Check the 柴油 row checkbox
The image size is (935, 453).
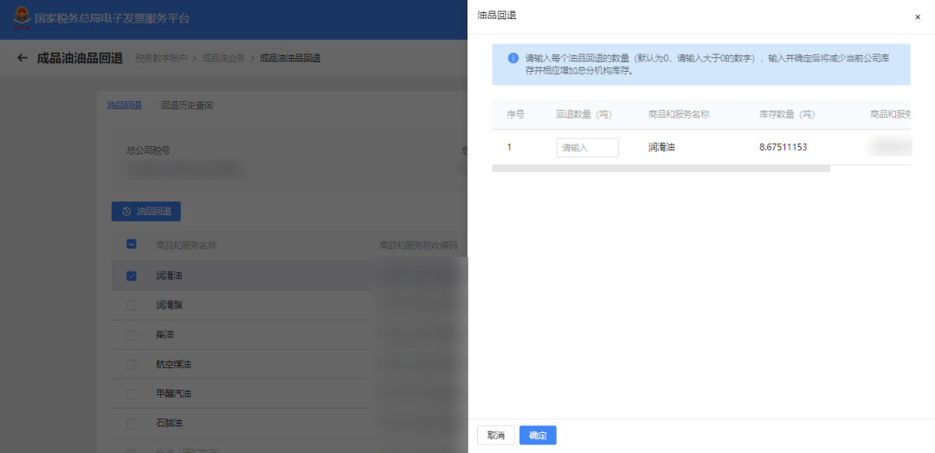132,335
